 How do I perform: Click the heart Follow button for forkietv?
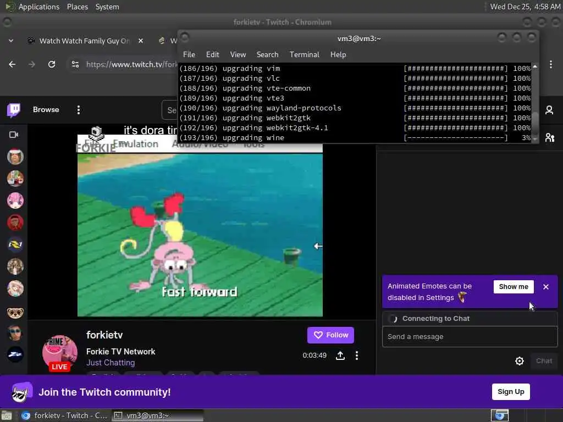(330, 335)
